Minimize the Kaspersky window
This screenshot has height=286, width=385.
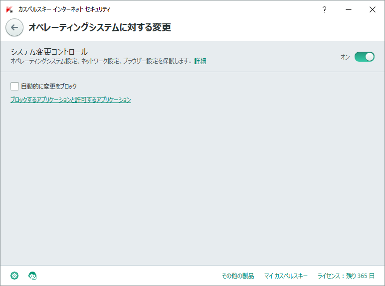click(x=349, y=9)
